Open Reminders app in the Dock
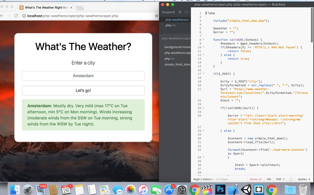 click(x=92, y=190)
